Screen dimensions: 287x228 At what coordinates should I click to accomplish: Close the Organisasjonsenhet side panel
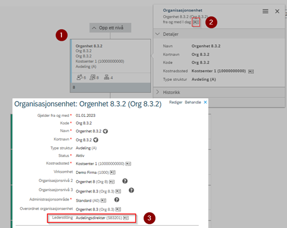277,11
